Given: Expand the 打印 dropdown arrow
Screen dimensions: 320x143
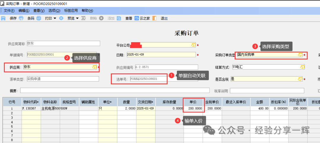Looking at the screenshot, I should 55,18.
